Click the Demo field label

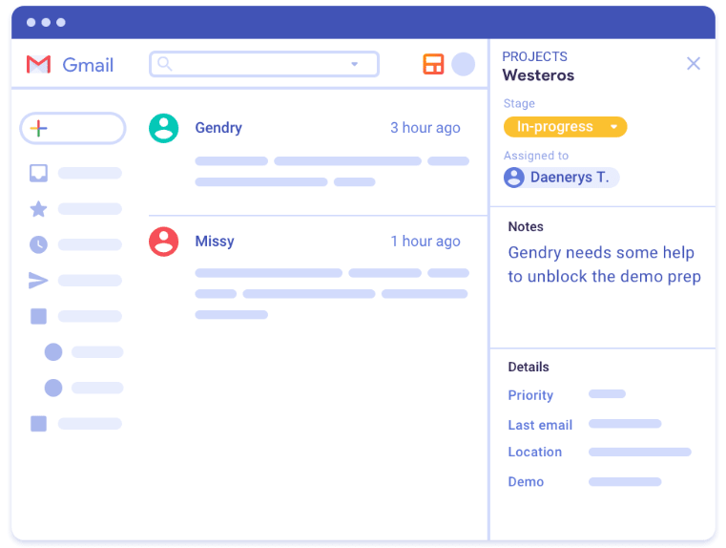coord(526,482)
